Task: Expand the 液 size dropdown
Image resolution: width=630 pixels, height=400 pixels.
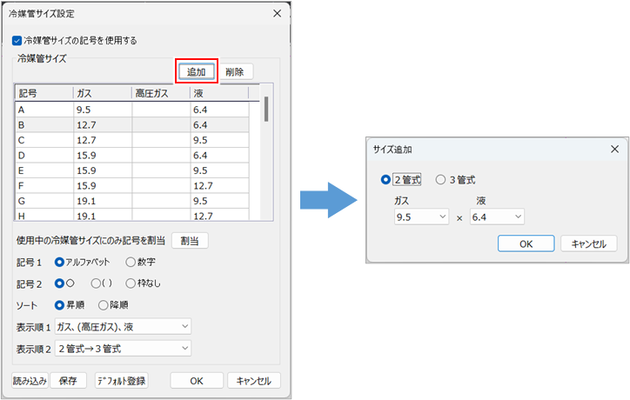Action: tap(497, 217)
